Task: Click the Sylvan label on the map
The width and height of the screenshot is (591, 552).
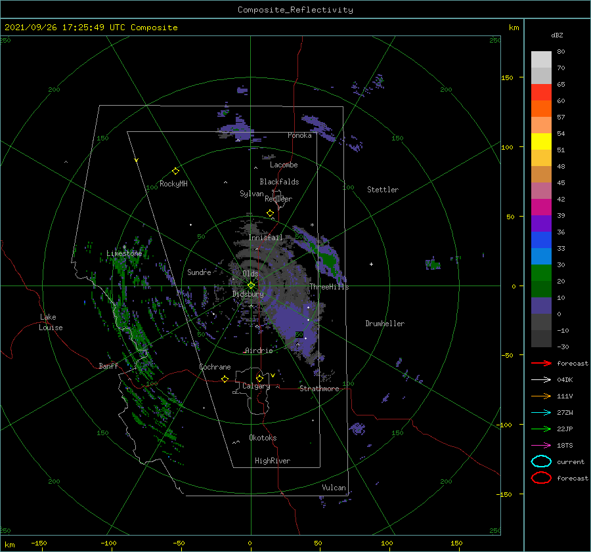Action: [252, 194]
